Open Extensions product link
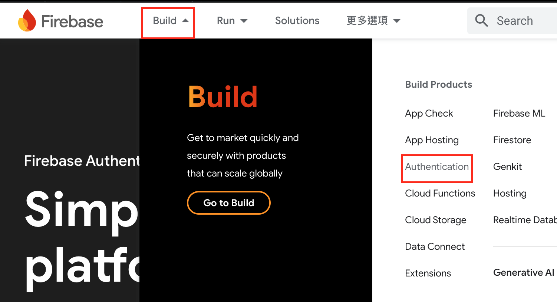The width and height of the screenshot is (557, 302). click(x=428, y=274)
